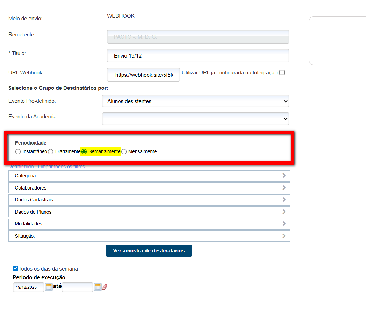The image size is (366, 333).
Task: Uncheck Todos os dias da semana
Action: (15, 268)
